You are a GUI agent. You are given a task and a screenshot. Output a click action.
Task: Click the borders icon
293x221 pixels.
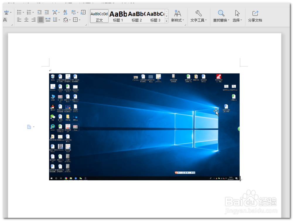tap(75, 20)
